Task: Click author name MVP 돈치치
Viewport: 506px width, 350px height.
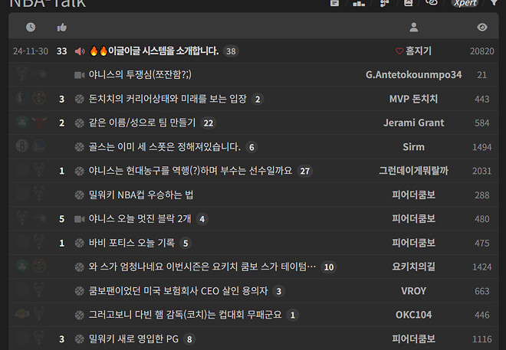Action: (414, 99)
